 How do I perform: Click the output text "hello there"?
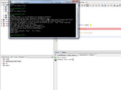tap(62, 57)
